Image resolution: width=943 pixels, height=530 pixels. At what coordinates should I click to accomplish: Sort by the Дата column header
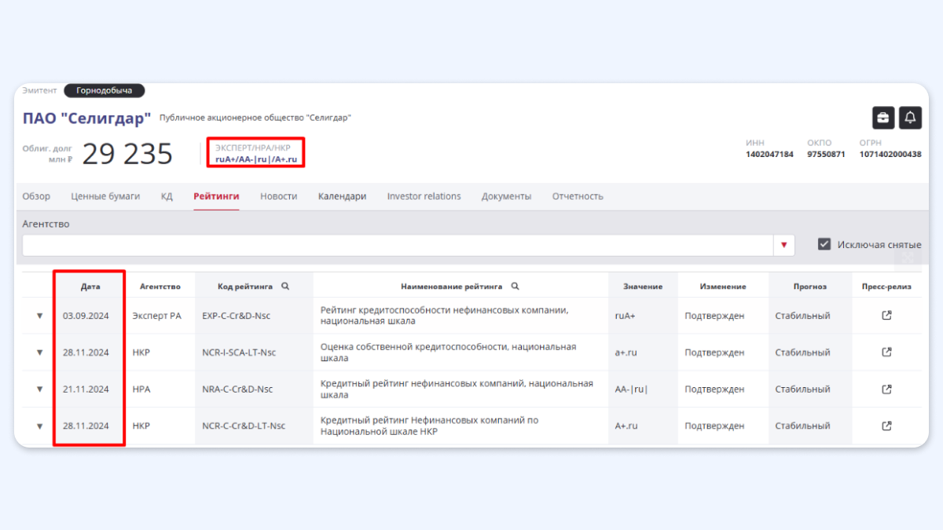click(x=90, y=287)
